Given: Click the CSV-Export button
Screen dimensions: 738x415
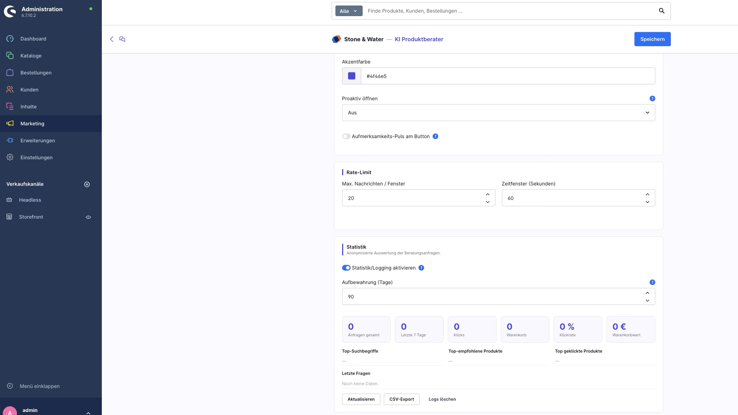Looking at the screenshot, I should pos(401,399).
